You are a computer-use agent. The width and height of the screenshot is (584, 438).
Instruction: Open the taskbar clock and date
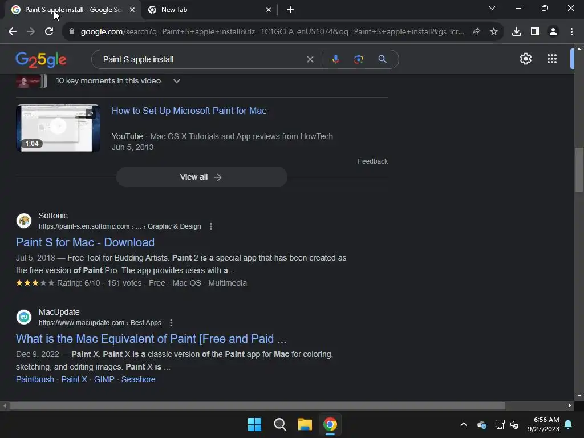(544, 424)
